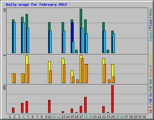Screen dimensions: 154x120
Task: Select the red kB bar for day 18
Action: click(x=85, y=105)
